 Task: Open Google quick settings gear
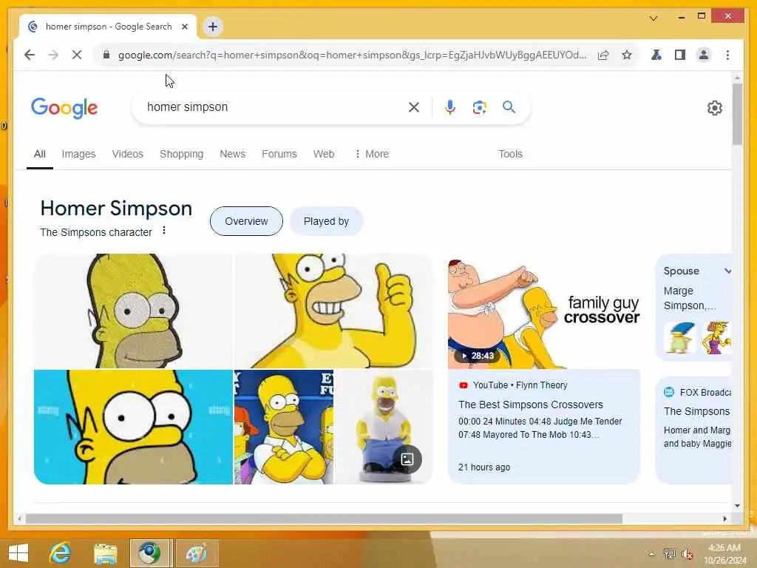(715, 108)
